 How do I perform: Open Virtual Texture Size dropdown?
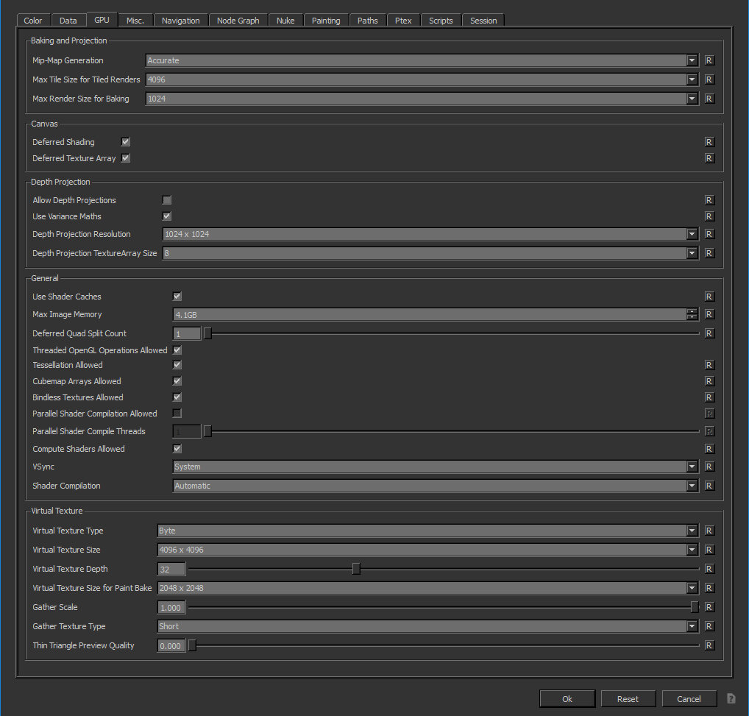427,550
